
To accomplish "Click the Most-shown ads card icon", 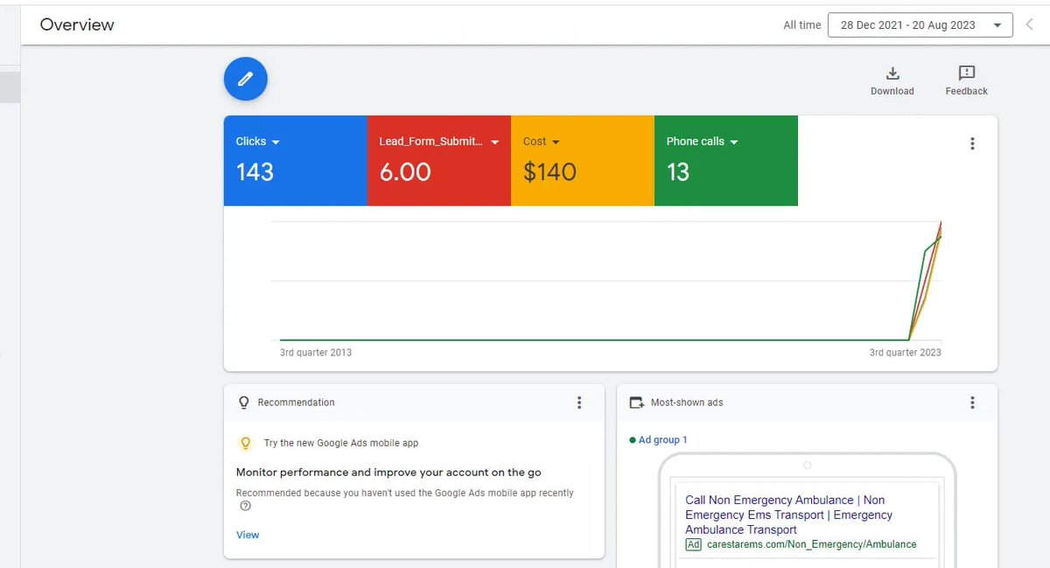I will click(x=637, y=402).
